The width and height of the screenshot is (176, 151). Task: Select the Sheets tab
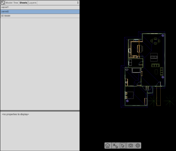click(x=23, y=3)
